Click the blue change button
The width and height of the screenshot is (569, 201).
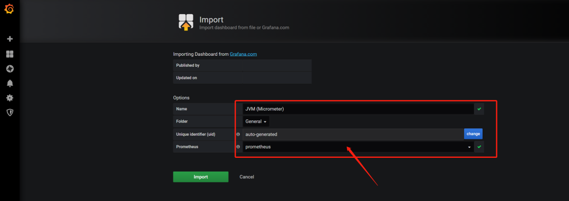[x=473, y=134]
